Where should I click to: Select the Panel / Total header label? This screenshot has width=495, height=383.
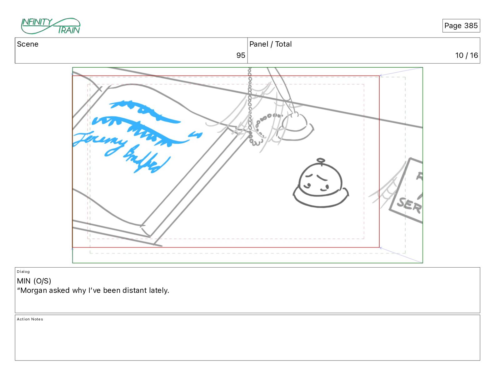pos(270,44)
